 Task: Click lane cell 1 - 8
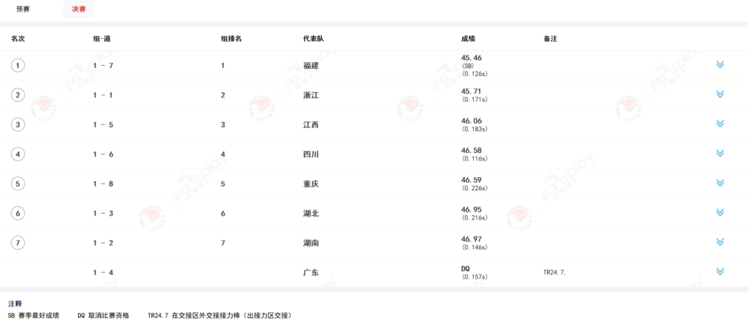click(x=103, y=184)
